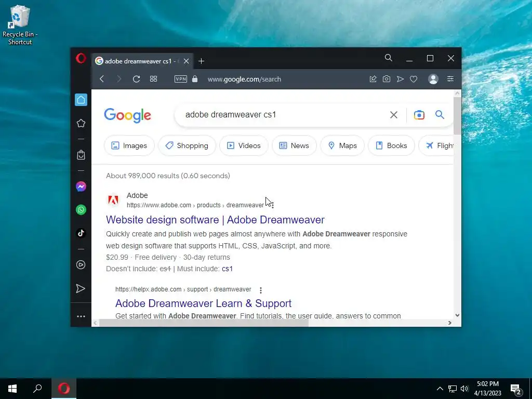Open a new tab with plus button

point(201,61)
